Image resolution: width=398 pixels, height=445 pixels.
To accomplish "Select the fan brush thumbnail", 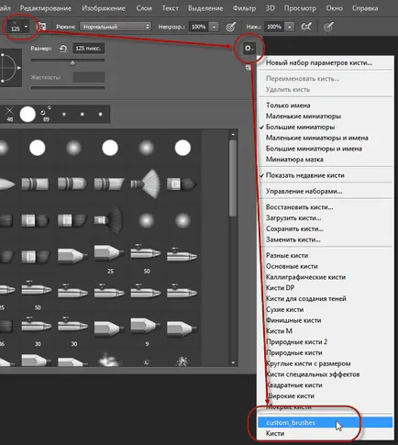I will 146,184.
